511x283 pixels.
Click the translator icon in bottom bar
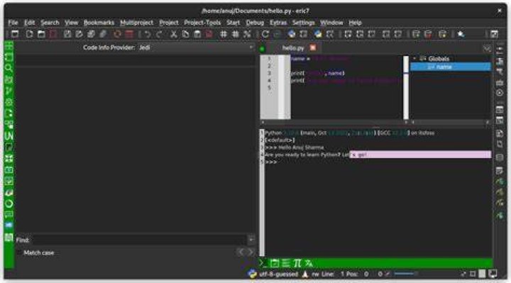tap(309, 263)
